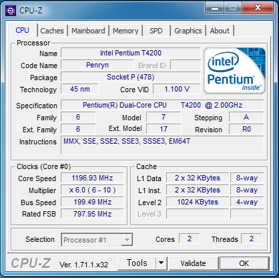The image size is (279, 278).
Task: Click the Core Speed value 1196.93 MHz
Action: 92,178
